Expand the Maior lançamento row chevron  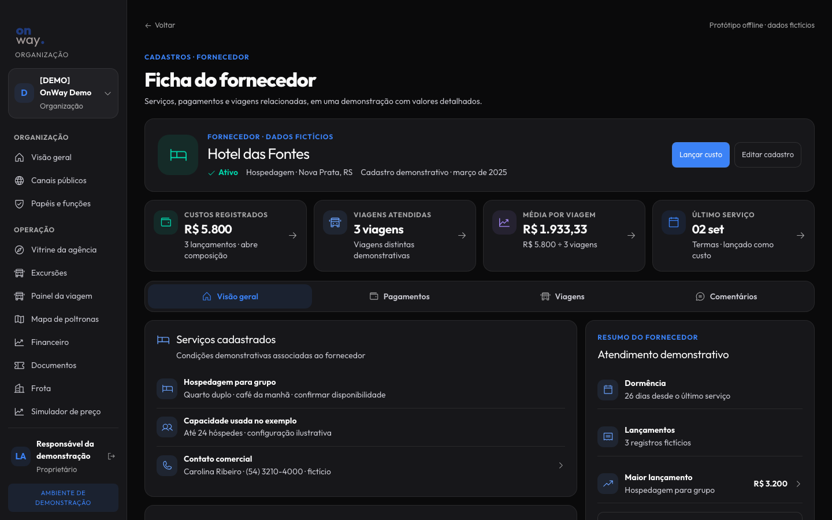point(798,484)
